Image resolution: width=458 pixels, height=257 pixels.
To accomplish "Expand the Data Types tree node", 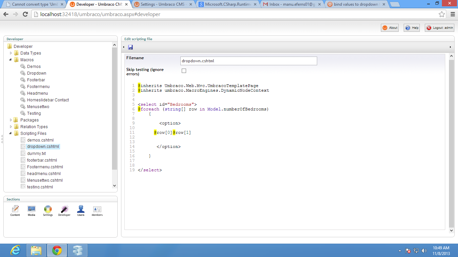I will click(x=11, y=53).
